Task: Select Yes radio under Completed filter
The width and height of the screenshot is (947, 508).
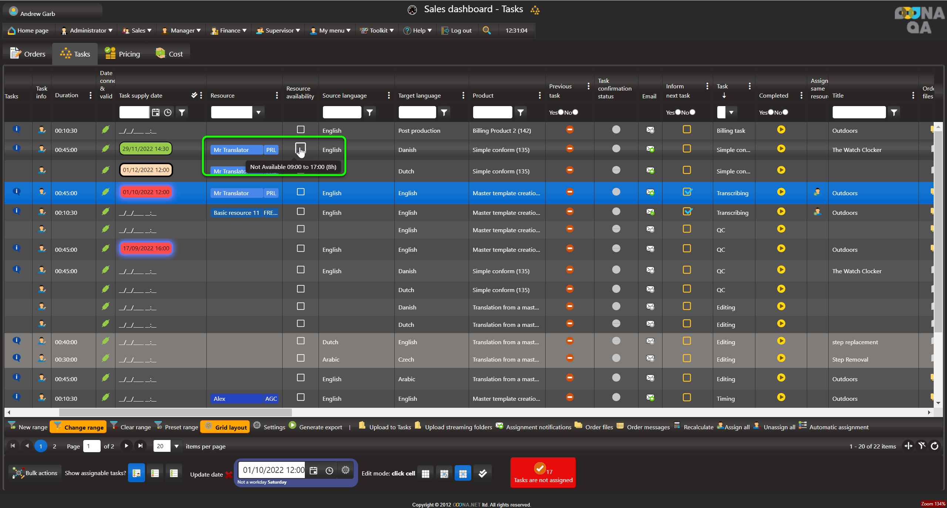Action: coord(771,112)
